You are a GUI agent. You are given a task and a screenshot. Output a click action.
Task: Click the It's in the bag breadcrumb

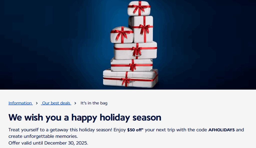[x=94, y=103]
